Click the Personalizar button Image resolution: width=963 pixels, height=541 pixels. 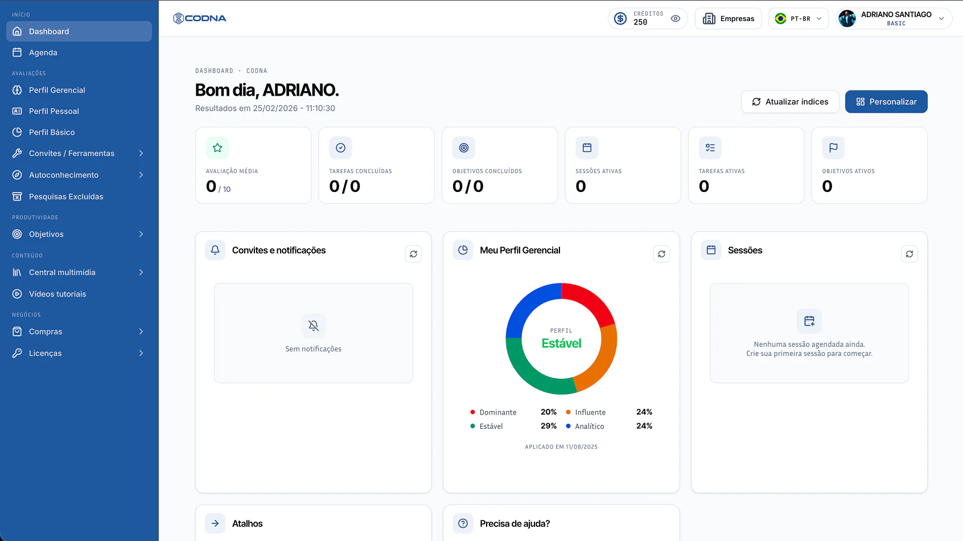pyautogui.click(x=886, y=102)
